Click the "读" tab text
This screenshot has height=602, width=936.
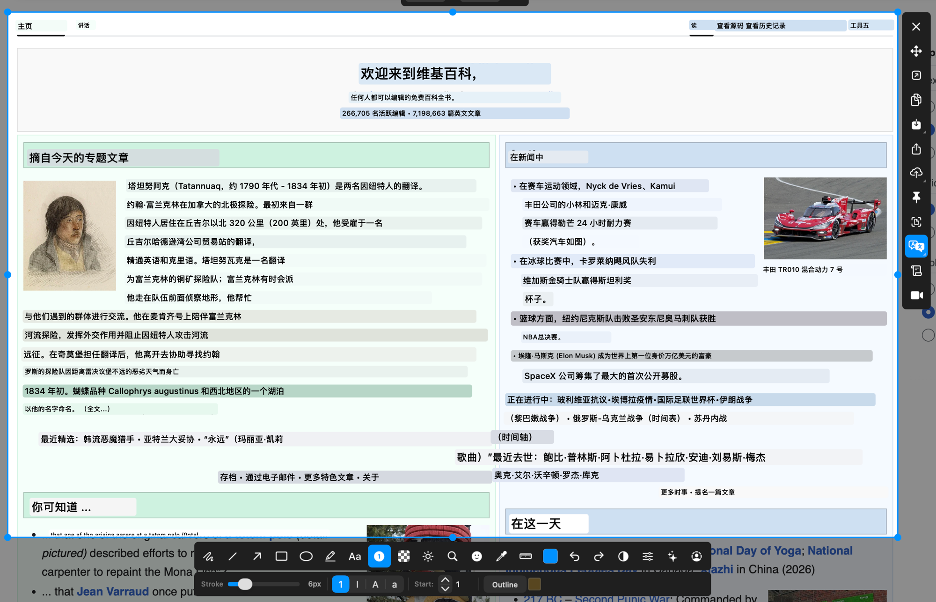tap(695, 25)
